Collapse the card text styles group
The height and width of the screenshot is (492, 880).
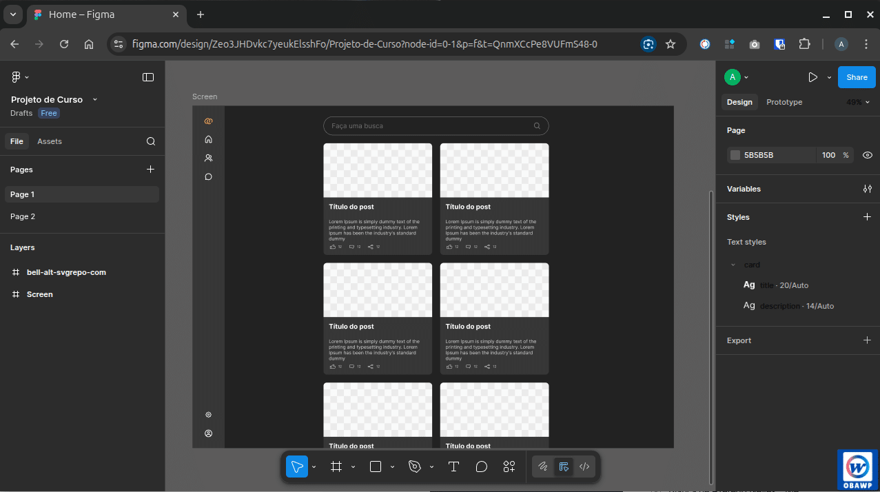pyautogui.click(x=733, y=265)
